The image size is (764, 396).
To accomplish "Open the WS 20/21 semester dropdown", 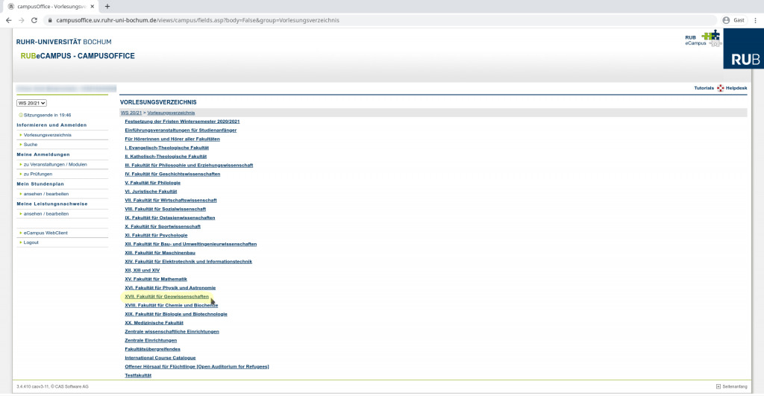I will (32, 103).
